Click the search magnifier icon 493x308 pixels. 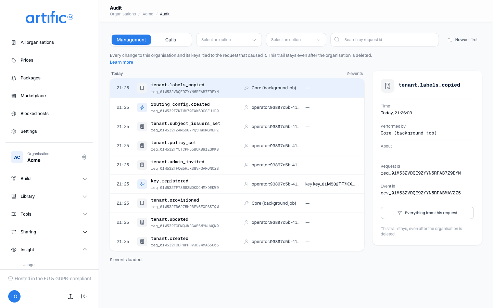coord(337,40)
